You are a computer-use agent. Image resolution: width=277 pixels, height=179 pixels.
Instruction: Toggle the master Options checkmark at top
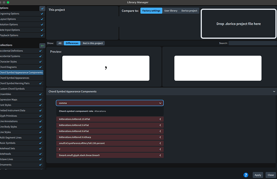[x=42, y=8]
